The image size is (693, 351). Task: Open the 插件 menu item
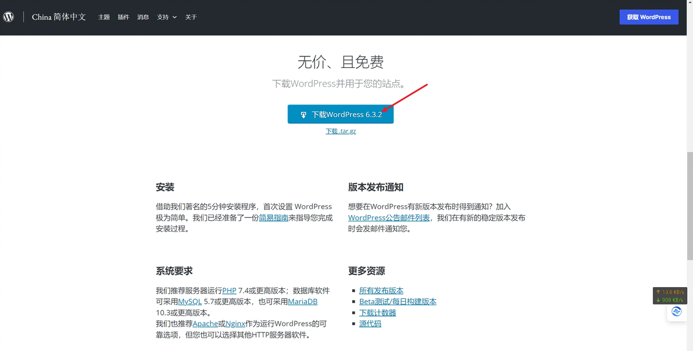pos(123,17)
